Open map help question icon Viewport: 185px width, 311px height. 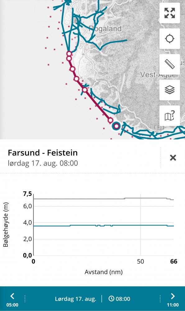point(169,116)
